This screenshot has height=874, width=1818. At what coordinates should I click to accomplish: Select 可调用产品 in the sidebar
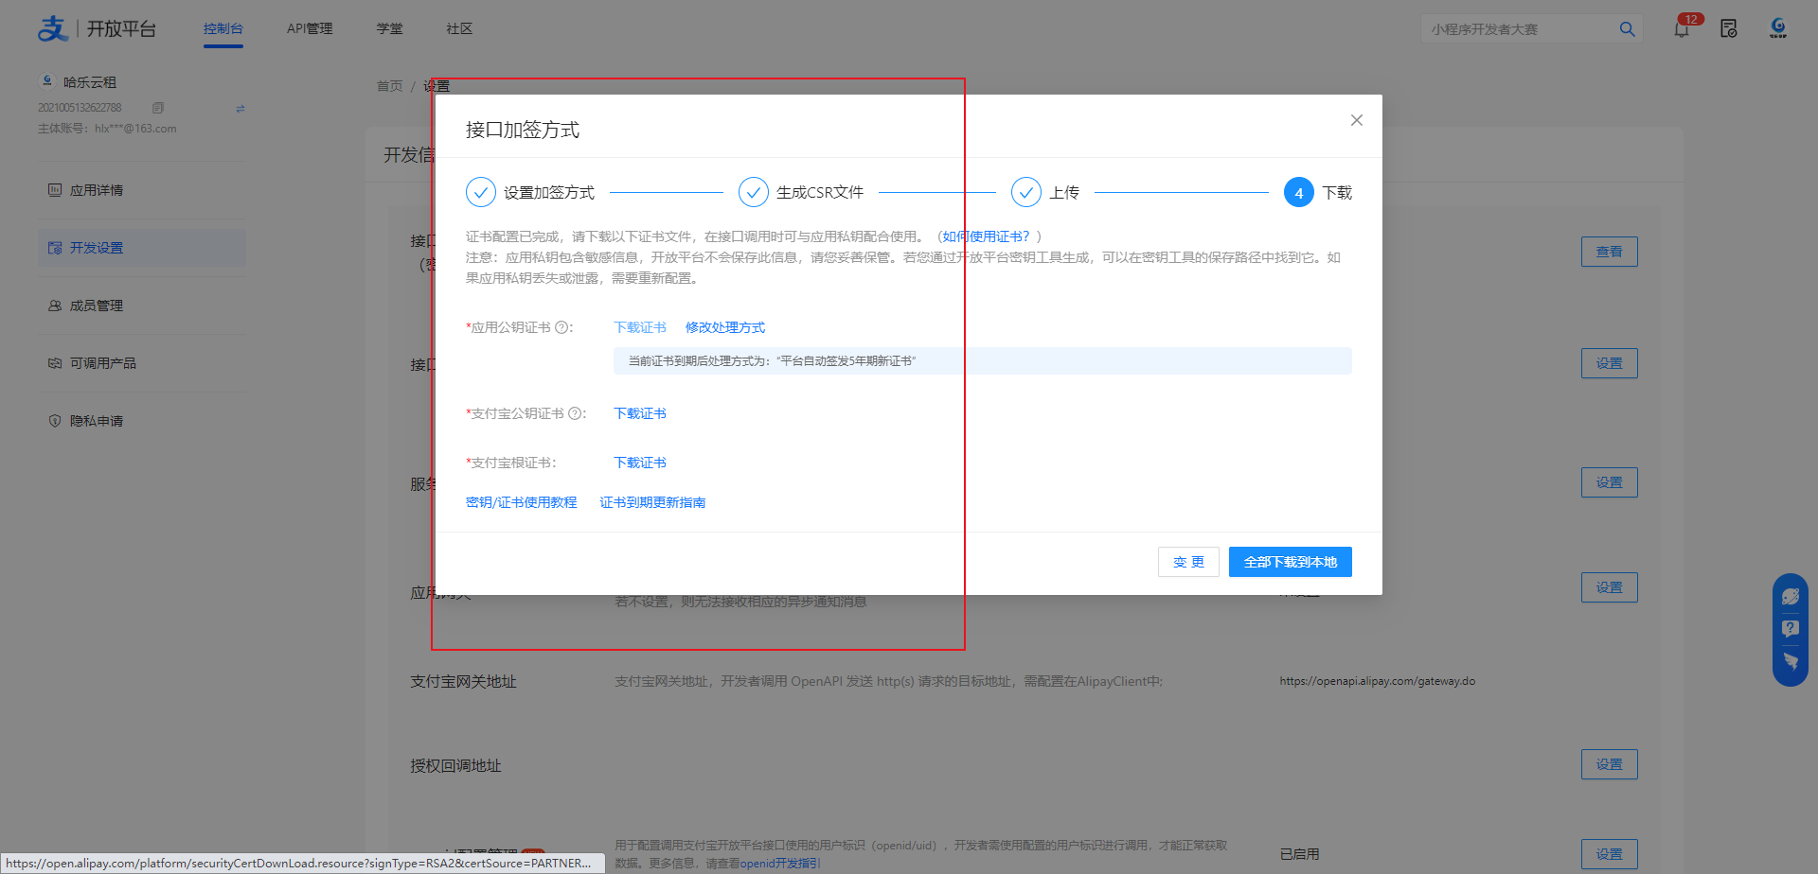coord(142,363)
